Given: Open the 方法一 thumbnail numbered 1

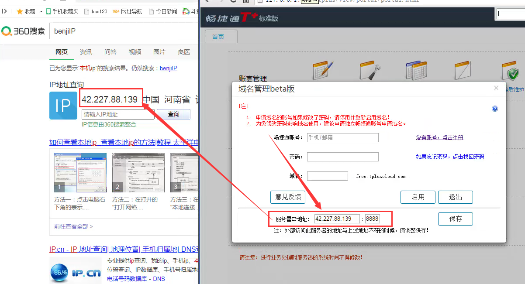Looking at the screenshot, I should click(x=80, y=173).
